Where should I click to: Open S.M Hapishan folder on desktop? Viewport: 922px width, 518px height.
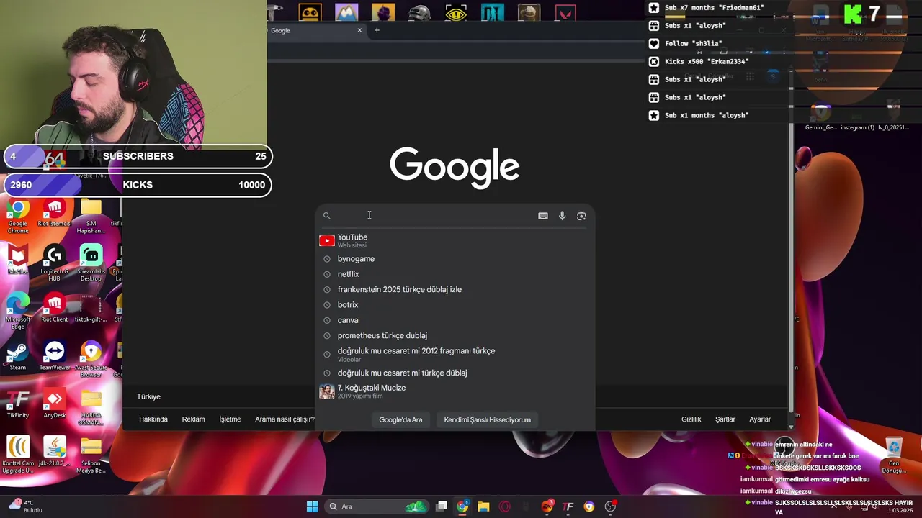point(91,217)
